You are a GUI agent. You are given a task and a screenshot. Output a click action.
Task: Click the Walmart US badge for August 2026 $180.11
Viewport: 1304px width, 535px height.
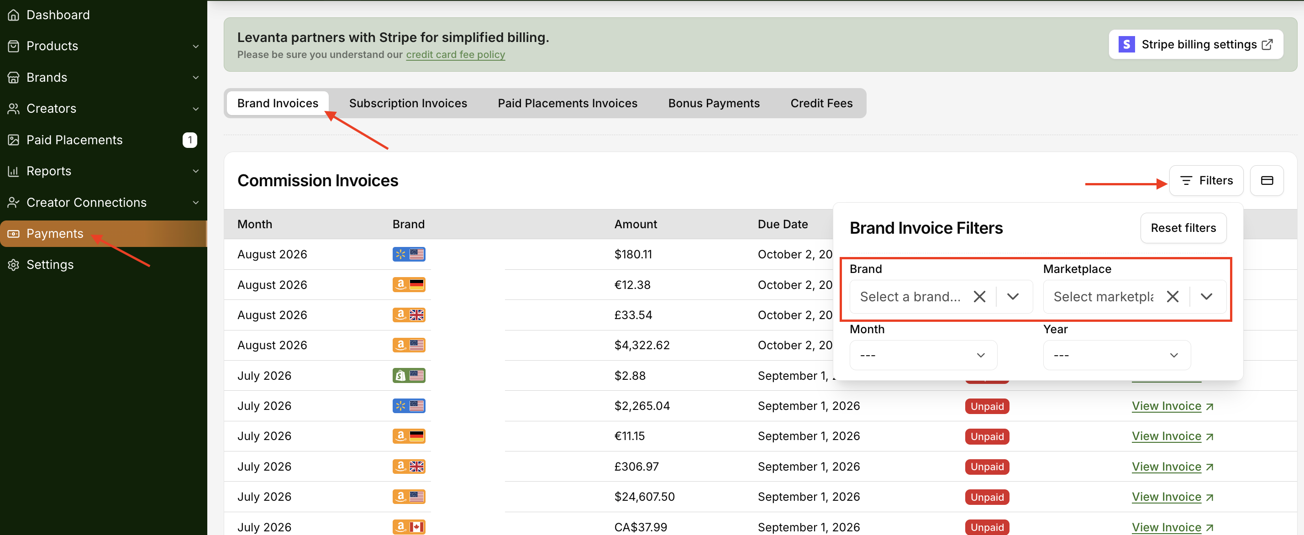[x=409, y=254]
